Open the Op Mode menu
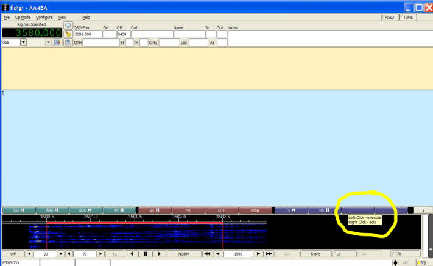 23,18
